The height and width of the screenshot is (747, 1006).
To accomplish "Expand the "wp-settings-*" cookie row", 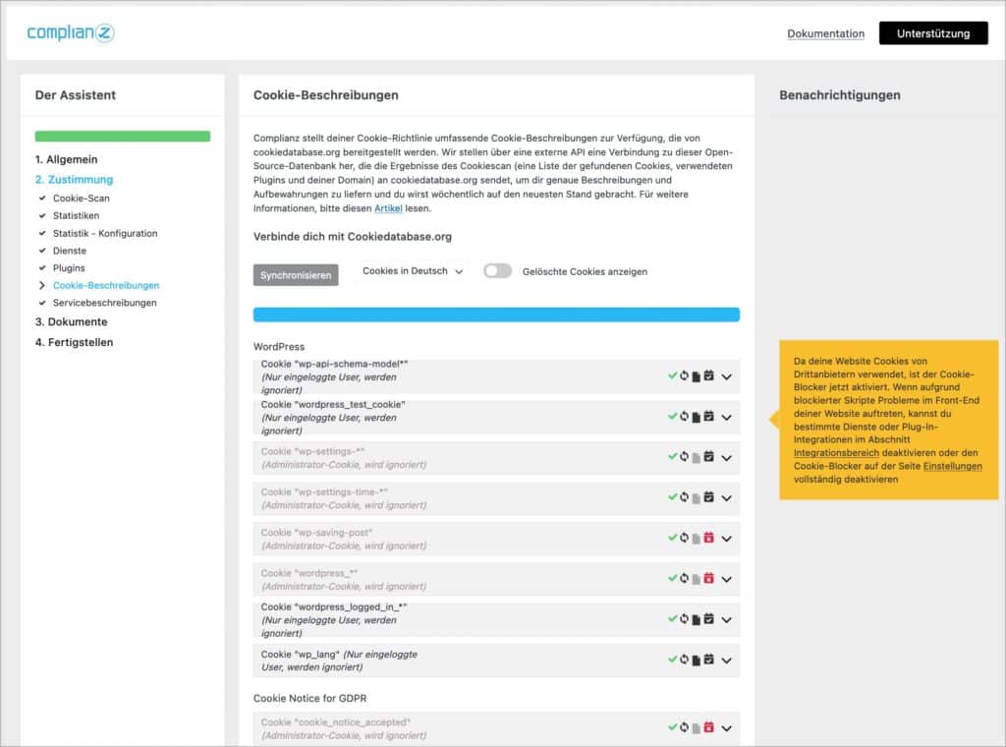I will [x=726, y=458].
